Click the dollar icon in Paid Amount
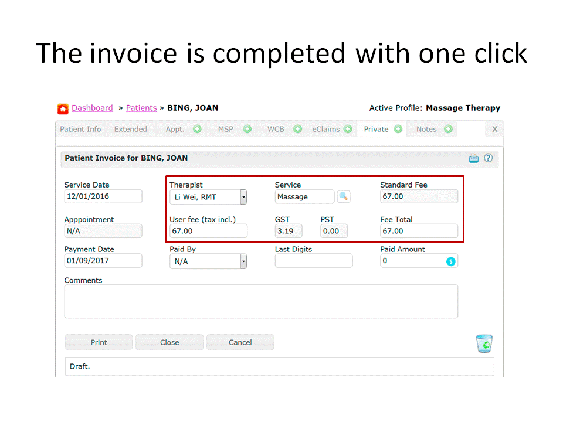This screenshot has width=563, height=422. (450, 261)
